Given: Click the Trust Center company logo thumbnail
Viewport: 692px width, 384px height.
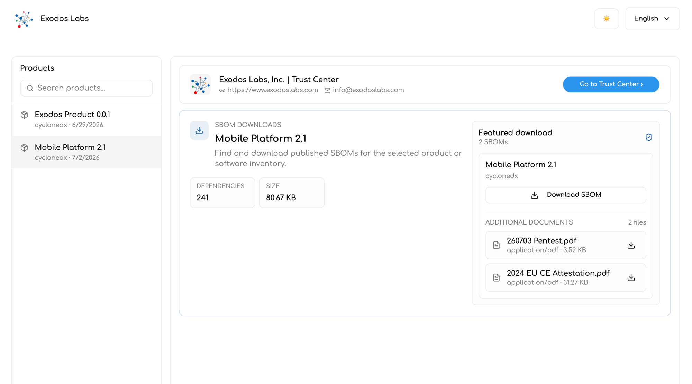Looking at the screenshot, I should (x=200, y=84).
